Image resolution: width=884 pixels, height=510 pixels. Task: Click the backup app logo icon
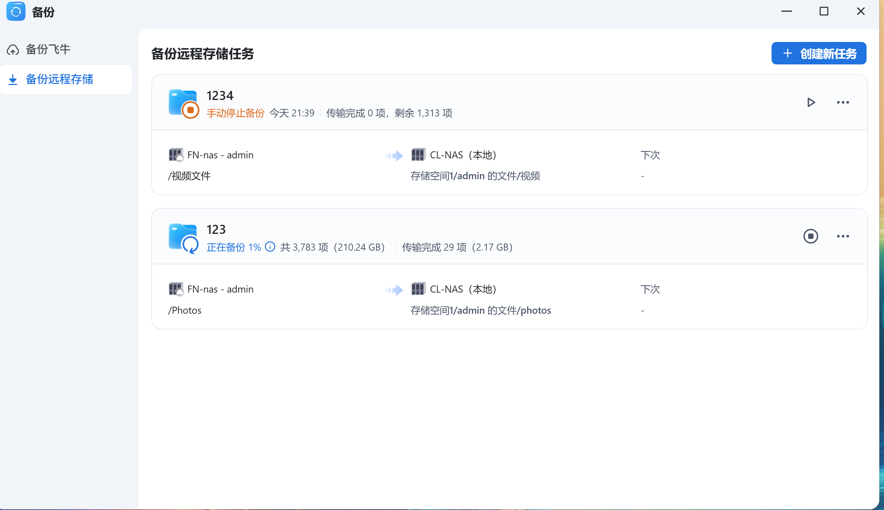(x=16, y=11)
